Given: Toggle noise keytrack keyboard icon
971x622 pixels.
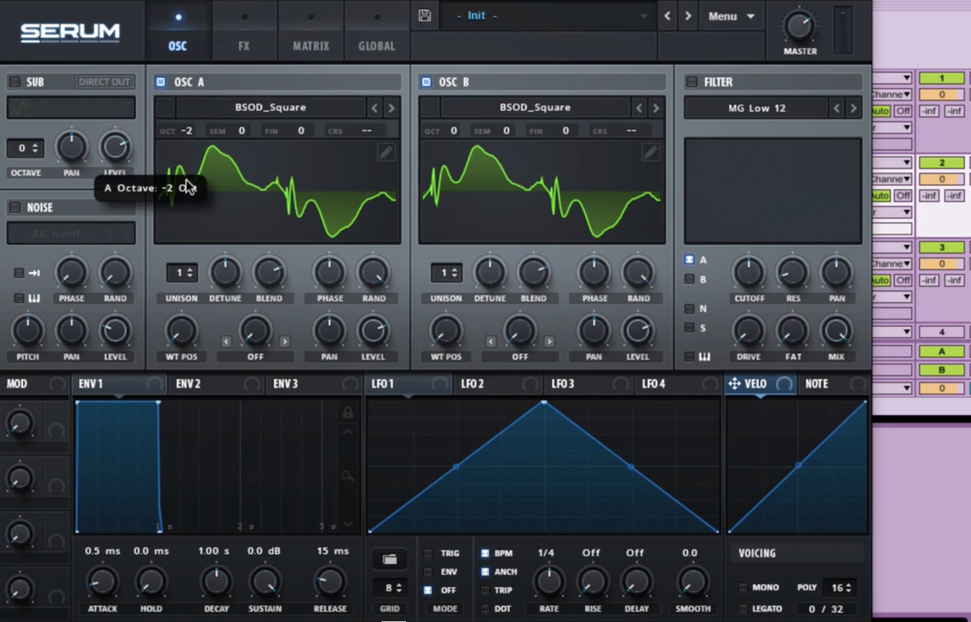Looking at the screenshot, I should [x=34, y=298].
